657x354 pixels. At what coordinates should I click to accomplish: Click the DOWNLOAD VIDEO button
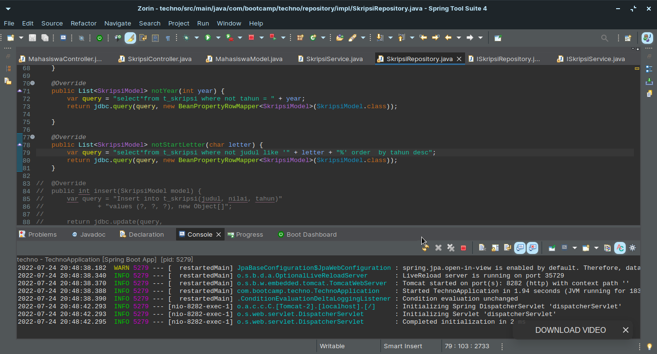pos(570,330)
